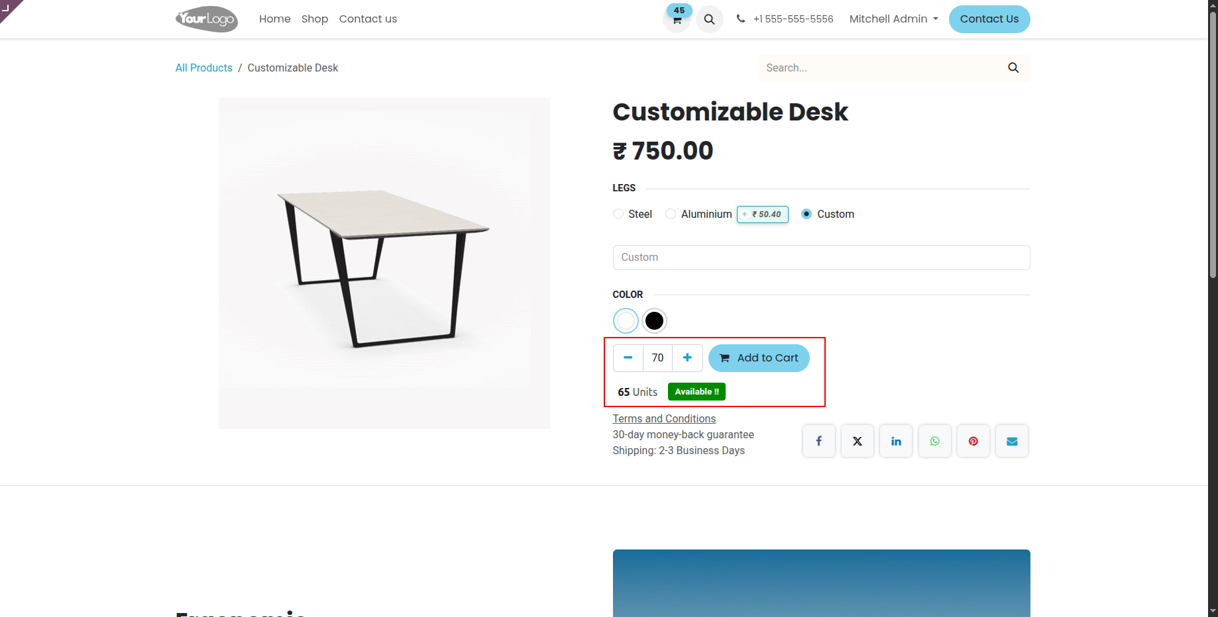Select the Custom legs option

(806, 214)
